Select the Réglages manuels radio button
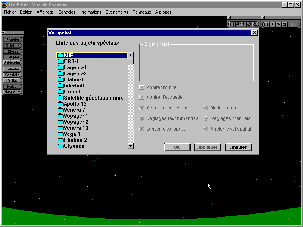 [206, 118]
